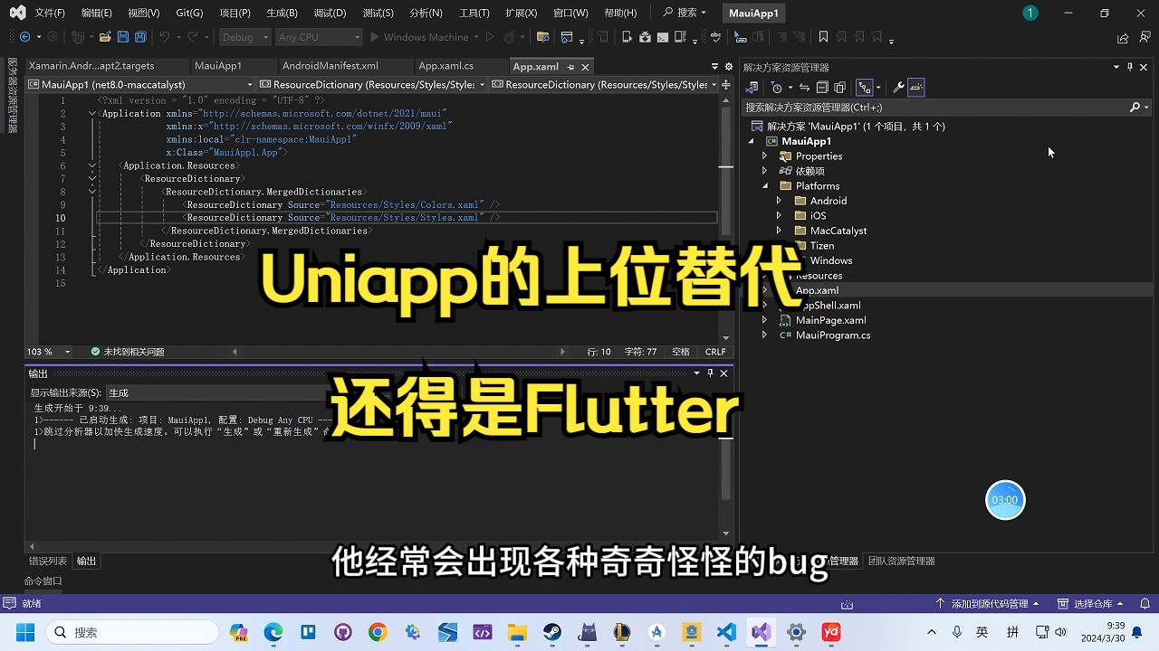Click the 搜索 box in title bar

click(685, 13)
